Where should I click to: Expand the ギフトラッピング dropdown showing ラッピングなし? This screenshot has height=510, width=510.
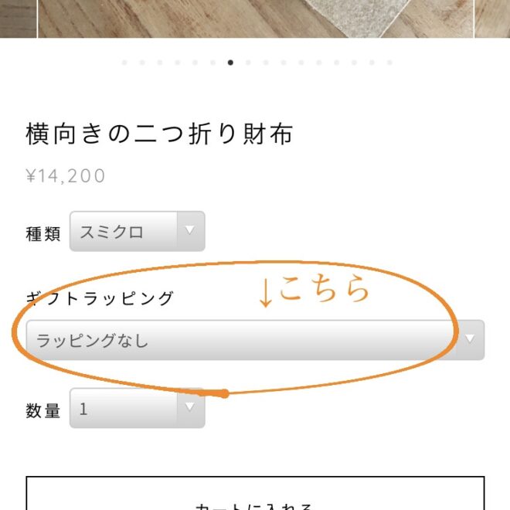[255, 340]
